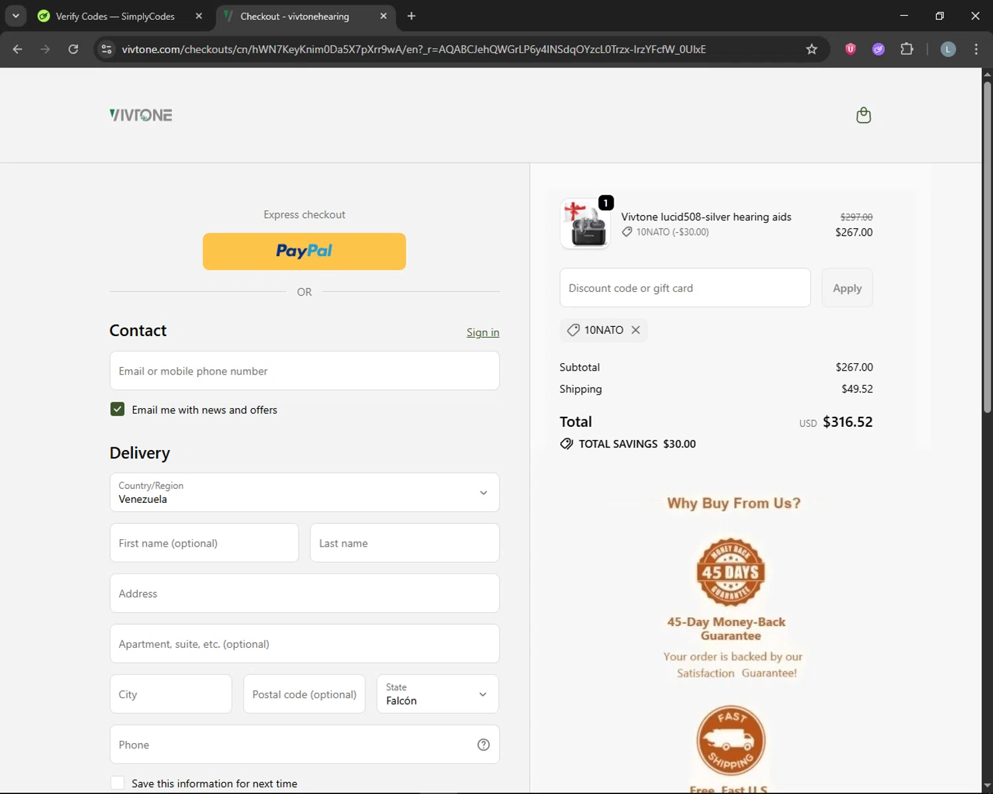Image resolution: width=993 pixels, height=794 pixels.
Task: Click the Fast Shipping badge
Action: 731,740
